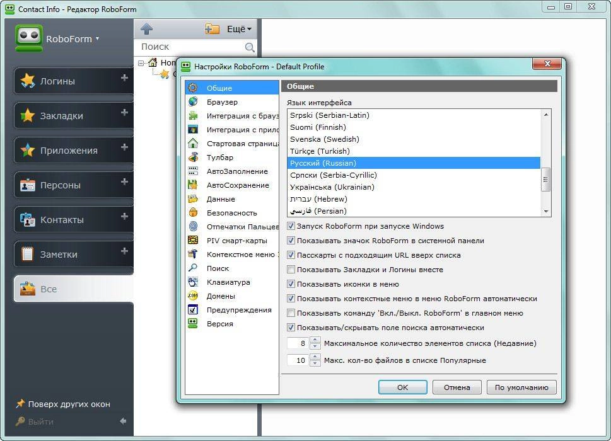Click the По умолчанию button
The image size is (611, 441).
coord(521,387)
